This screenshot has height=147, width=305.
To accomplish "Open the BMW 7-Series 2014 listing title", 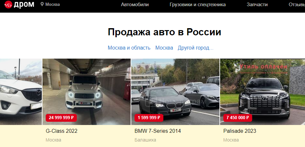I will (x=158, y=131).
